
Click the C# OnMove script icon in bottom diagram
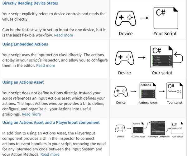177,128
